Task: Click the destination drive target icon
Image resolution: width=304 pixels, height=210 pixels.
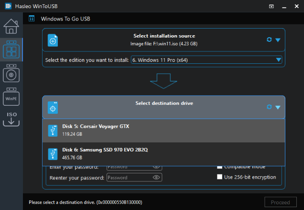Action: click(x=53, y=108)
